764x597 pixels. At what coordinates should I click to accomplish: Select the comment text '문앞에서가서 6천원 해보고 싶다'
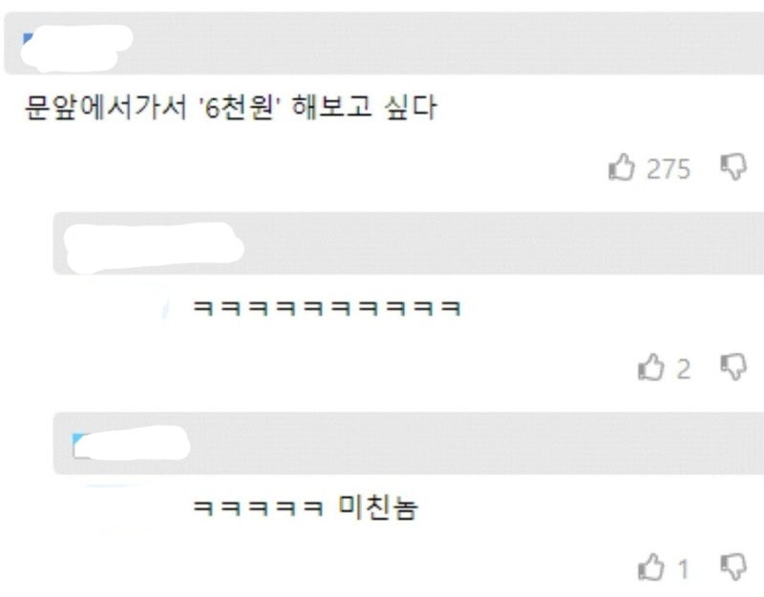pyautogui.click(x=230, y=107)
